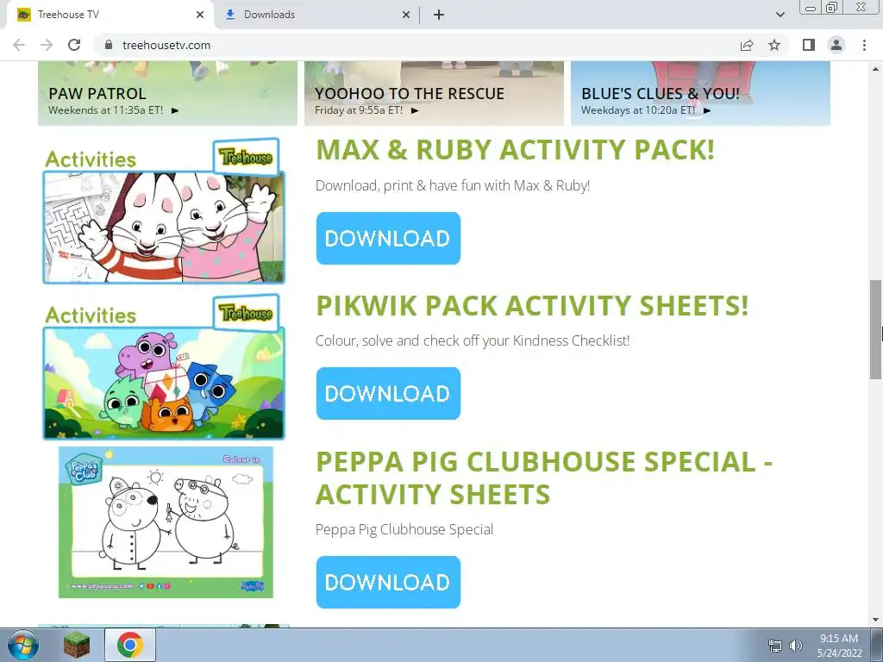Click the taskbar clock showing 9:15 AM
This screenshot has width=883, height=662.
839,646
